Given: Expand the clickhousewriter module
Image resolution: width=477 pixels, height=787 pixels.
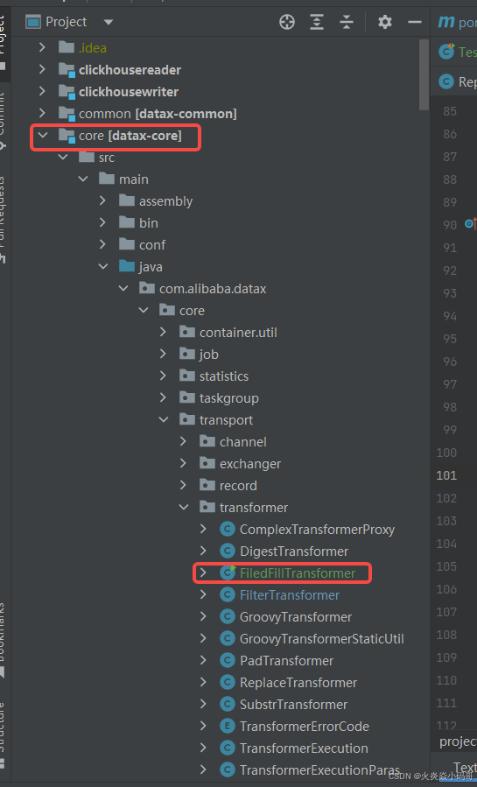Looking at the screenshot, I should coord(42,91).
